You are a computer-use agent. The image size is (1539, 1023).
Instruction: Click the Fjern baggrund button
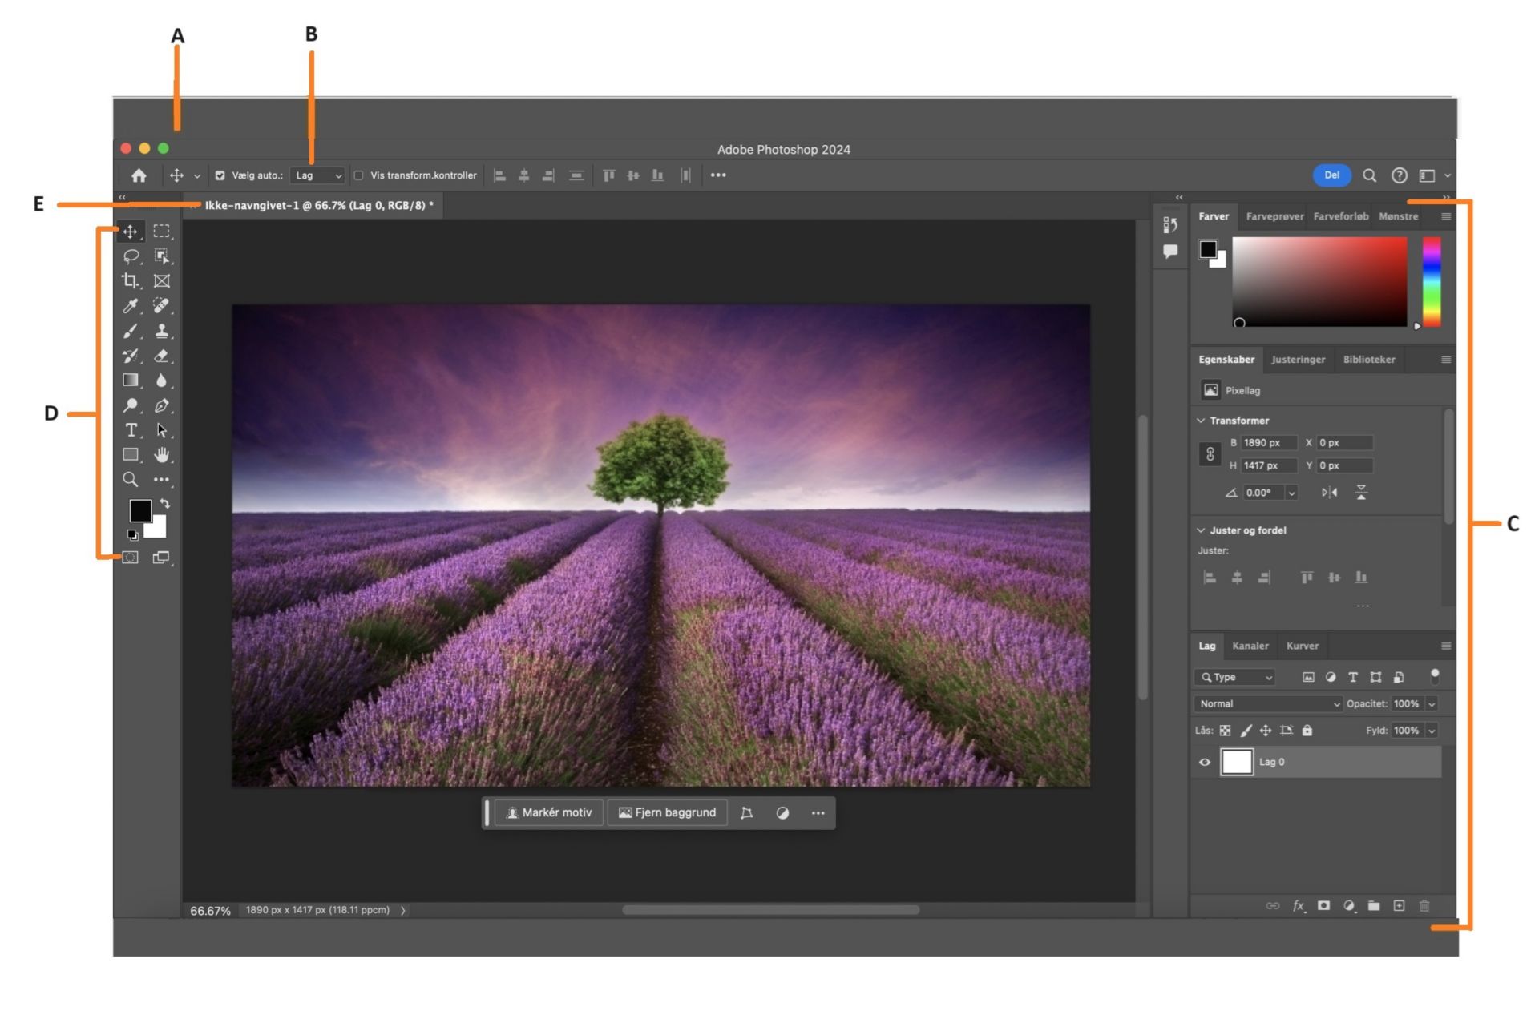click(667, 812)
